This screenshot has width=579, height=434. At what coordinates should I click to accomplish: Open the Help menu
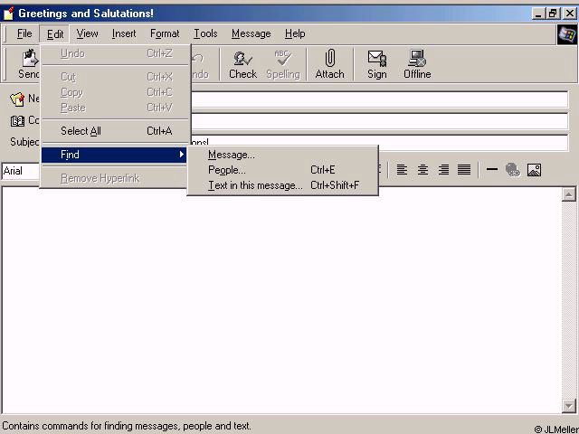pyautogui.click(x=295, y=33)
